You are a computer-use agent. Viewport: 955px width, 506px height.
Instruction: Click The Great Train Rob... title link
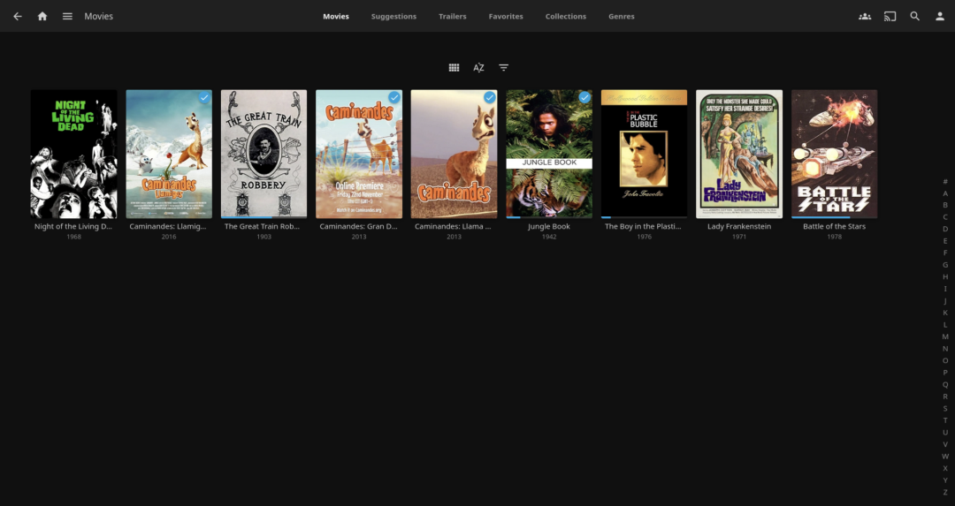pyautogui.click(x=264, y=226)
